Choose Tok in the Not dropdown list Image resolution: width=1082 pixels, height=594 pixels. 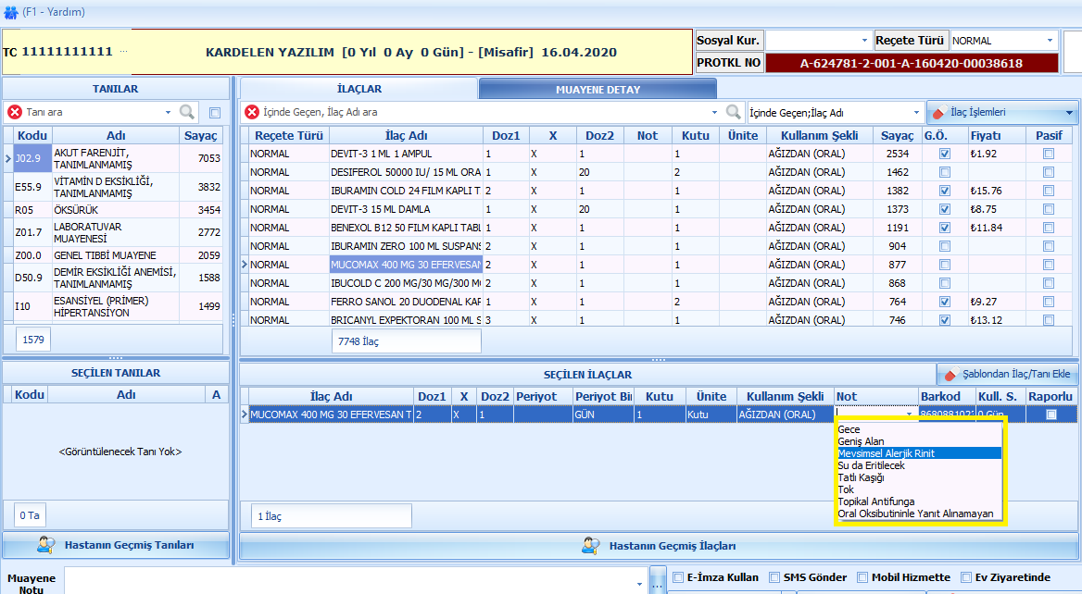pos(846,489)
